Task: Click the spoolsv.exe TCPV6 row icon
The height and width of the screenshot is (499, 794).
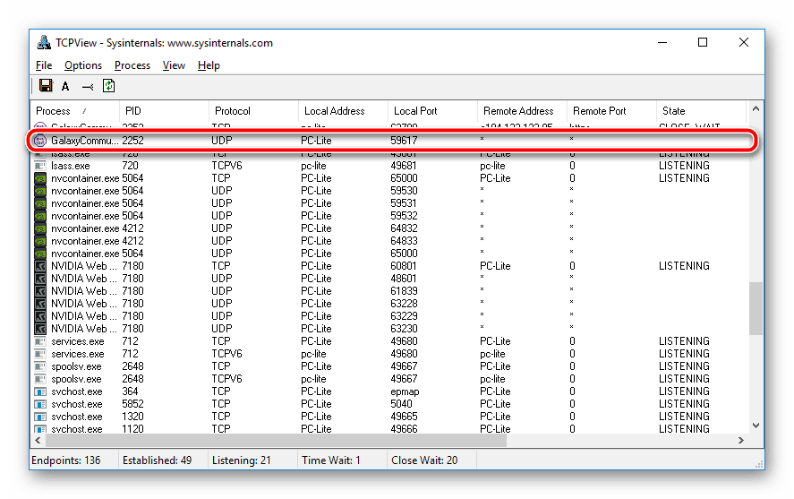Action: pos(39,379)
